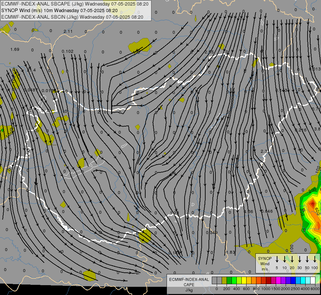Image resolution: width=321 pixels, height=295 pixels.
Task: Click the 20 m/s wind arrow in legend
Action: [x=292, y=259]
